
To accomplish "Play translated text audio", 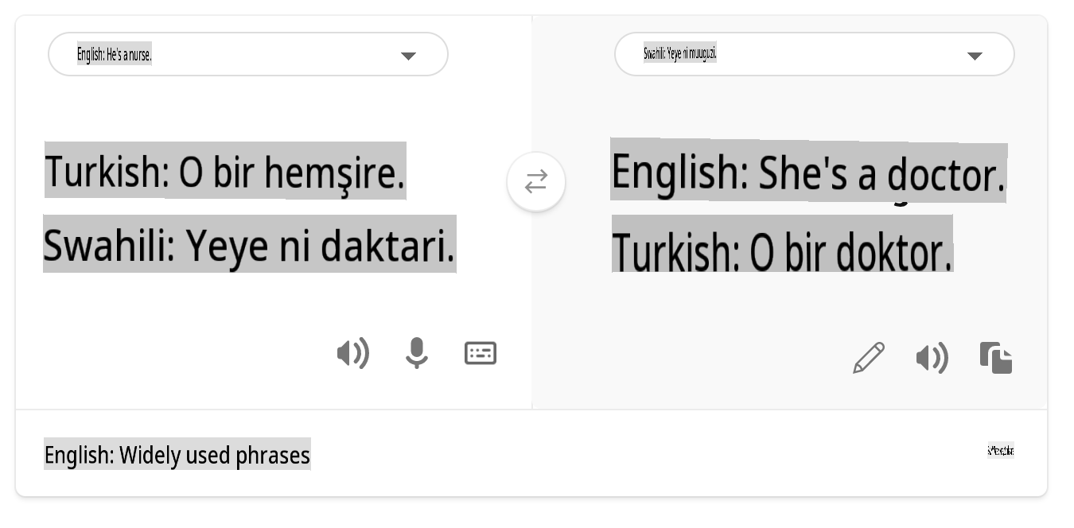I will coord(932,359).
